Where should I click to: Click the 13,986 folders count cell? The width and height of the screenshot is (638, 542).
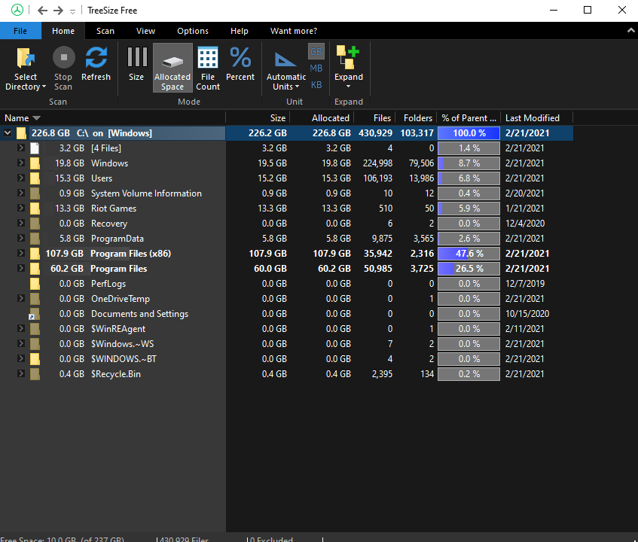pos(421,178)
